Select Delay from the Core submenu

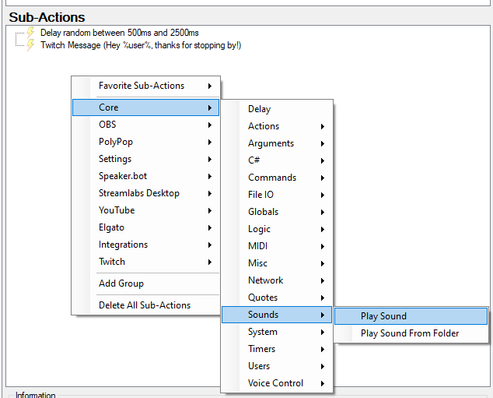(x=277, y=109)
